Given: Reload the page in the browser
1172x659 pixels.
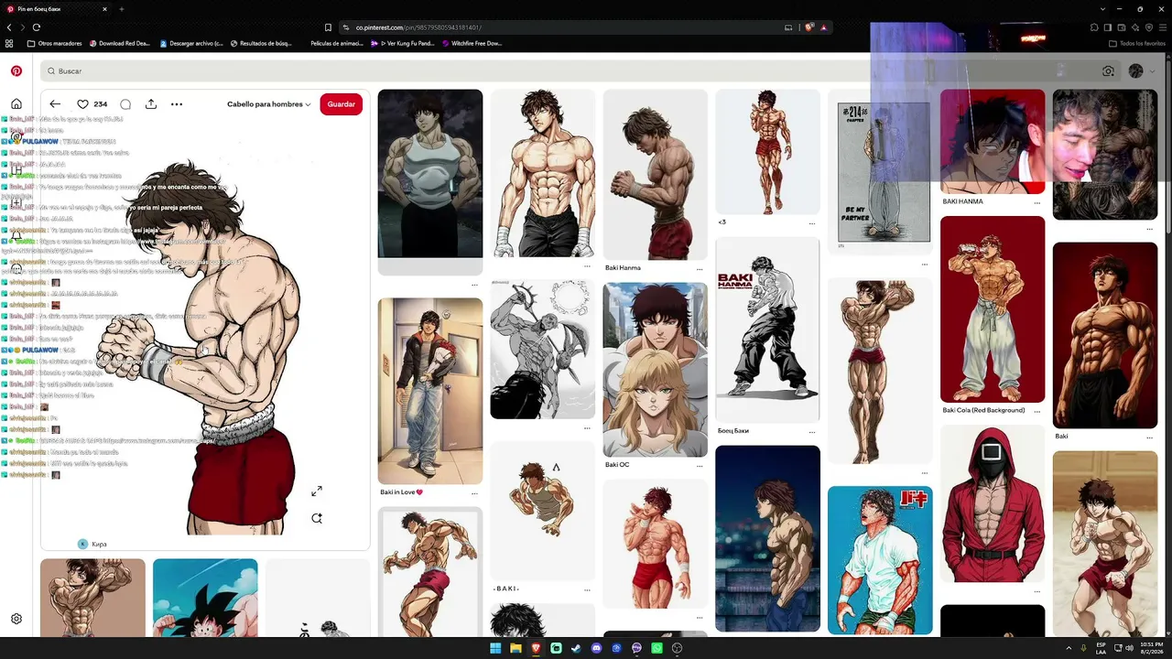Looking at the screenshot, I should (x=38, y=27).
